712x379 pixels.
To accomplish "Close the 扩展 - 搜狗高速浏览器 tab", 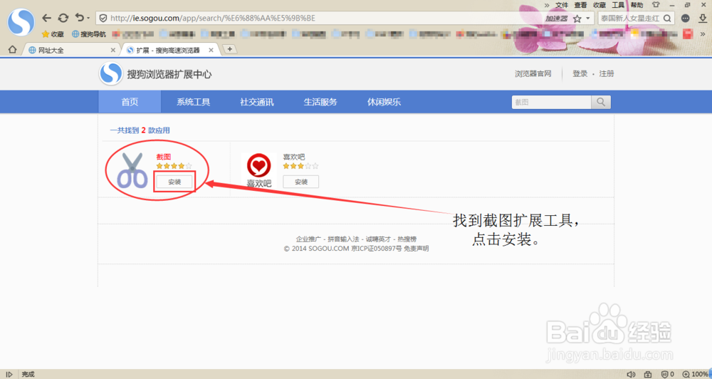I will pos(211,50).
